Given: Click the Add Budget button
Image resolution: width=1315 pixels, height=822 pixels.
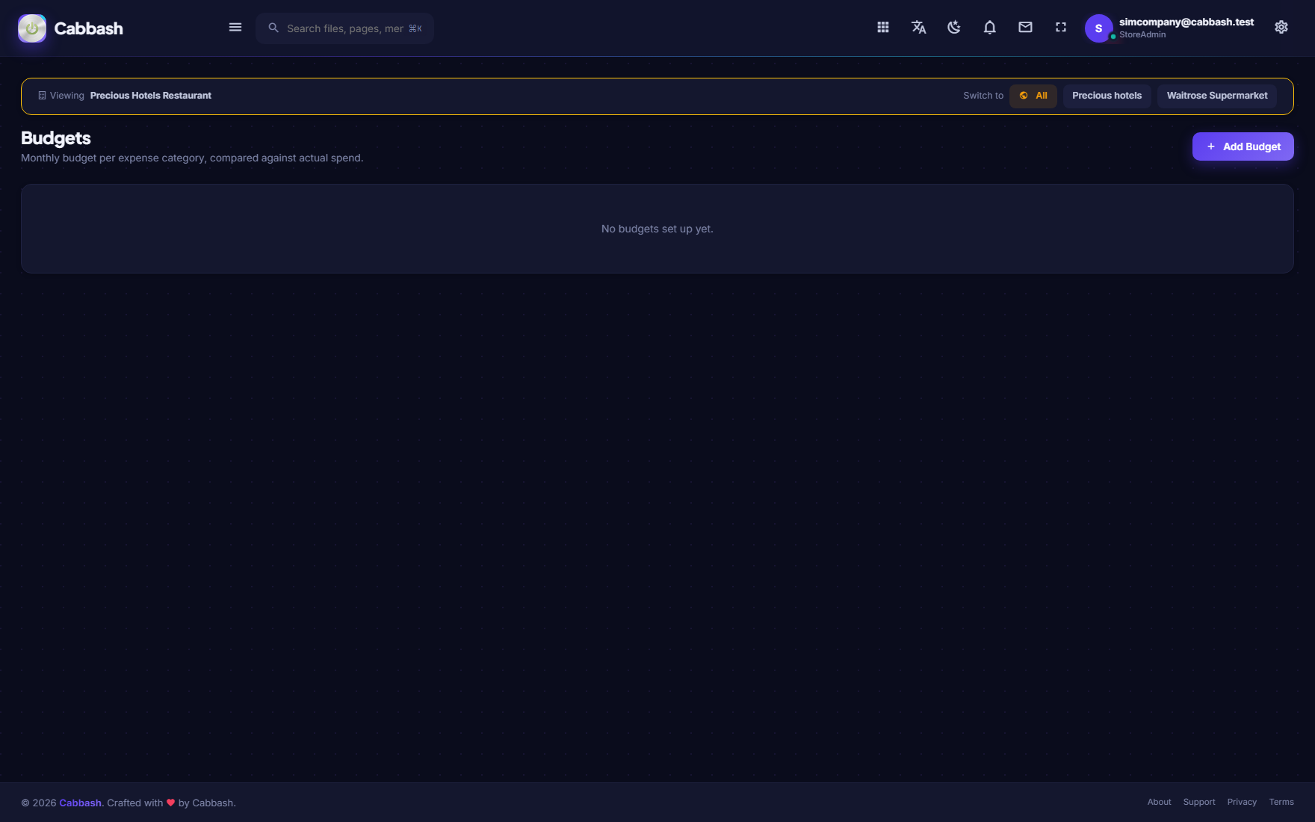Looking at the screenshot, I should click(1243, 146).
